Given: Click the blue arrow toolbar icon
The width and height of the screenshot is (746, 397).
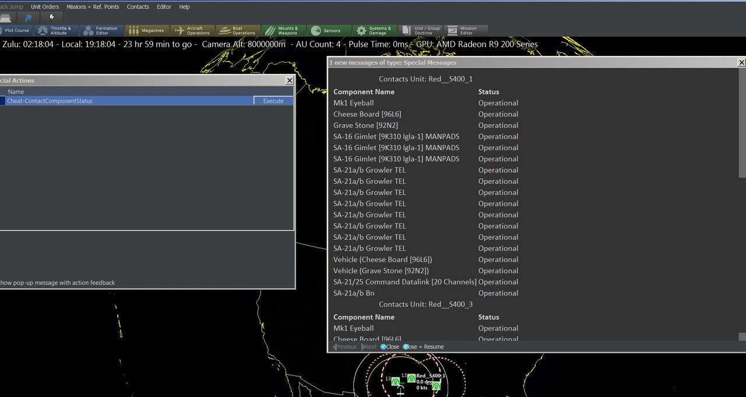Looking at the screenshot, I should [x=28, y=17].
